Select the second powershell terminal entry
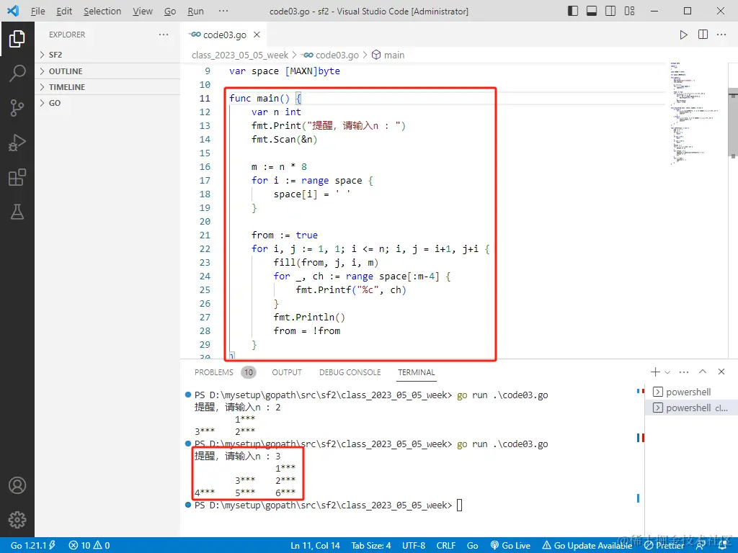 click(x=690, y=408)
